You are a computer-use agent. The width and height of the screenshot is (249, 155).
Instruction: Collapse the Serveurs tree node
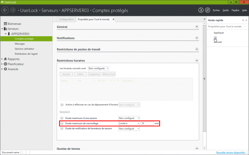point(2,29)
